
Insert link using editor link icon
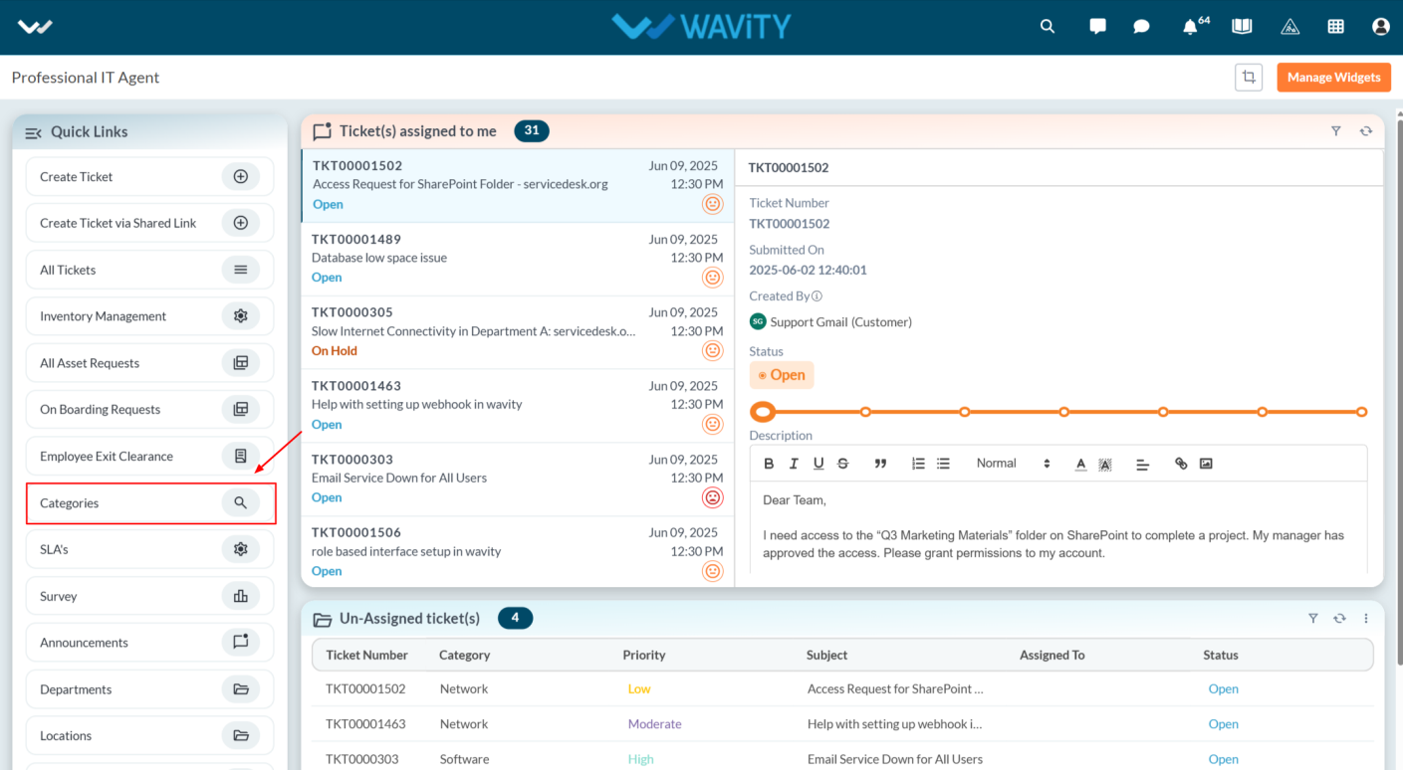[x=1181, y=464]
